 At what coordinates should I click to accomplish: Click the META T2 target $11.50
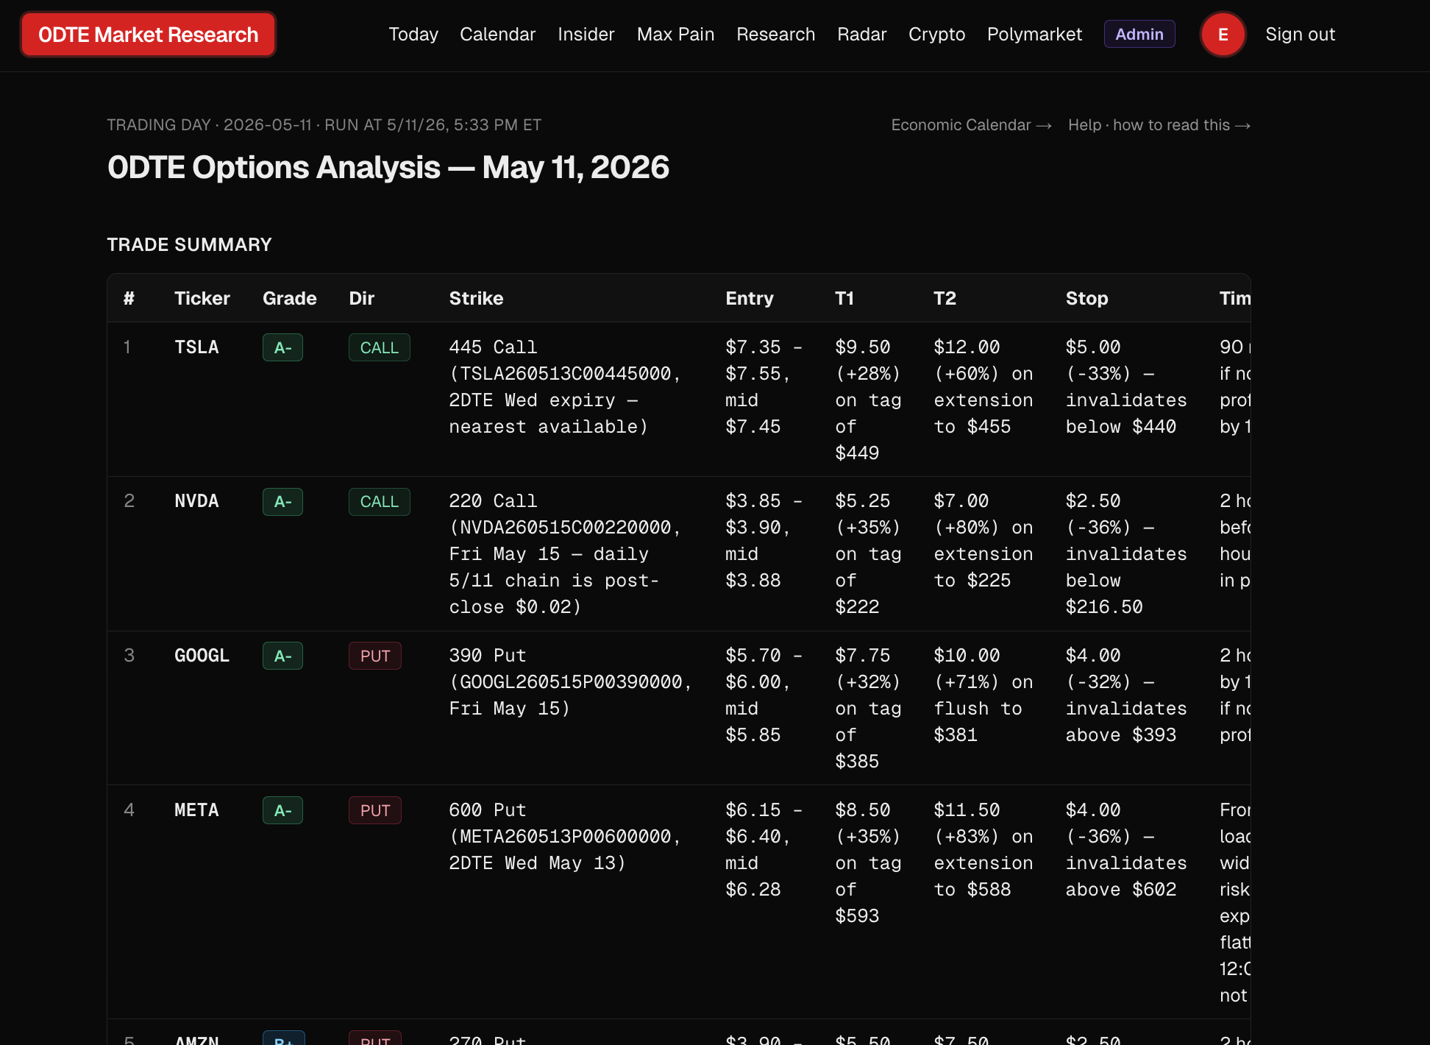(967, 810)
